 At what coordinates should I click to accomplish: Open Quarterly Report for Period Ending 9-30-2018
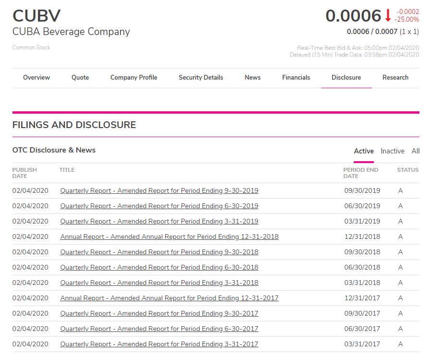(x=159, y=252)
